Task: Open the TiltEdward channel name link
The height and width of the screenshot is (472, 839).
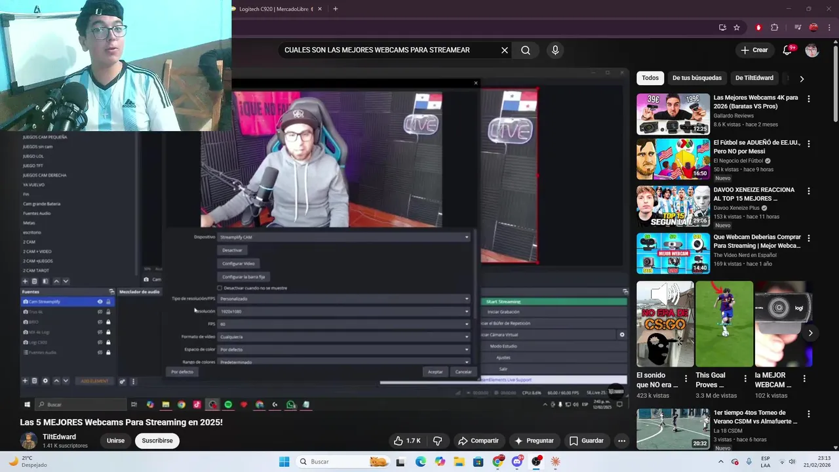Action: click(59, 437)
